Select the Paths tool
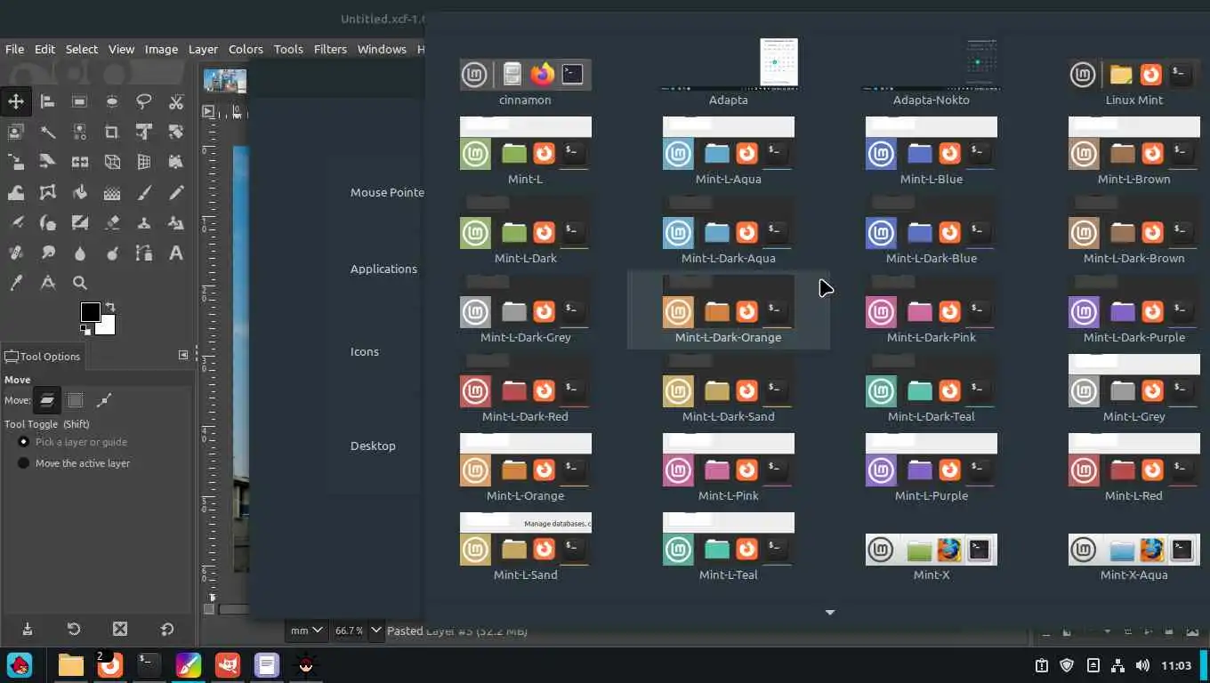The width and height of the screenshot is (1210, 683). coord(144,253)
